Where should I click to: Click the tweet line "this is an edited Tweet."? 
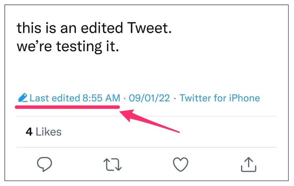point(94,28)
